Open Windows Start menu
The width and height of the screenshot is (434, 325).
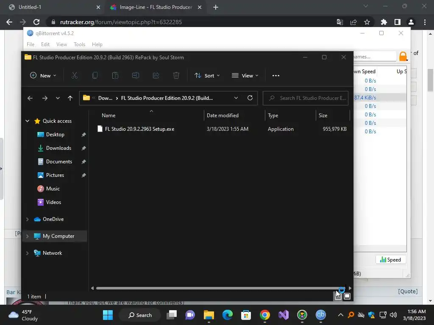coord(108,315)
